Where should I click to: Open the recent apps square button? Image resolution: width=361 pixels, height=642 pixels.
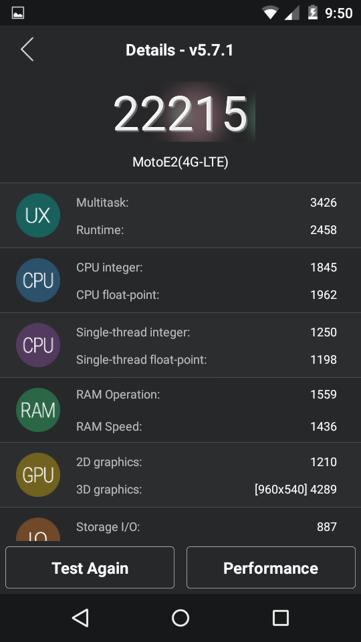[281, 618]
